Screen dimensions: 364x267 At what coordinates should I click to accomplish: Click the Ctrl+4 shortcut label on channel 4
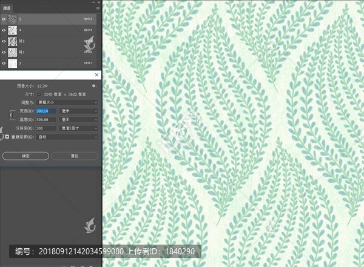click(88, 30)
